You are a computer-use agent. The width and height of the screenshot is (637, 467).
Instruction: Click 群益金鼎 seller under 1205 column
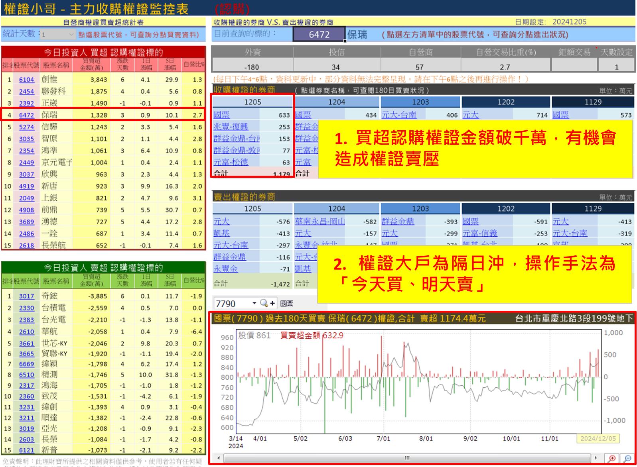coord(230,257)
